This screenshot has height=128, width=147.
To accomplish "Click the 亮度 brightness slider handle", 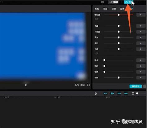I will click(x=119, y=26).
